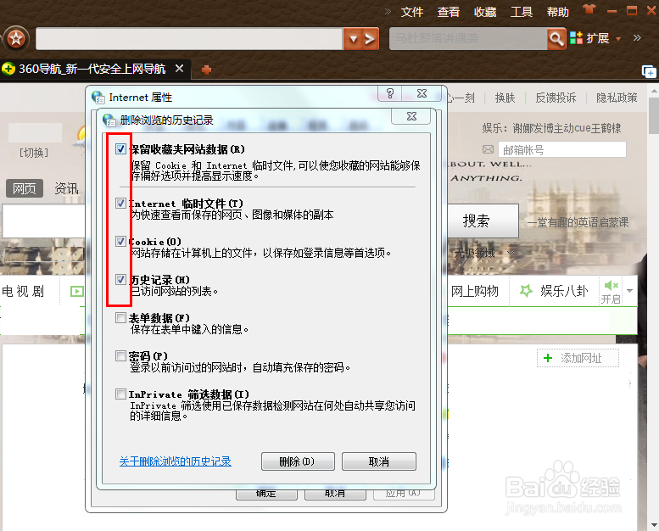Click the help question mark in Internet 属性
Image resolution: width=659 pixels, height=531 pixels.
tap(390, 93)
